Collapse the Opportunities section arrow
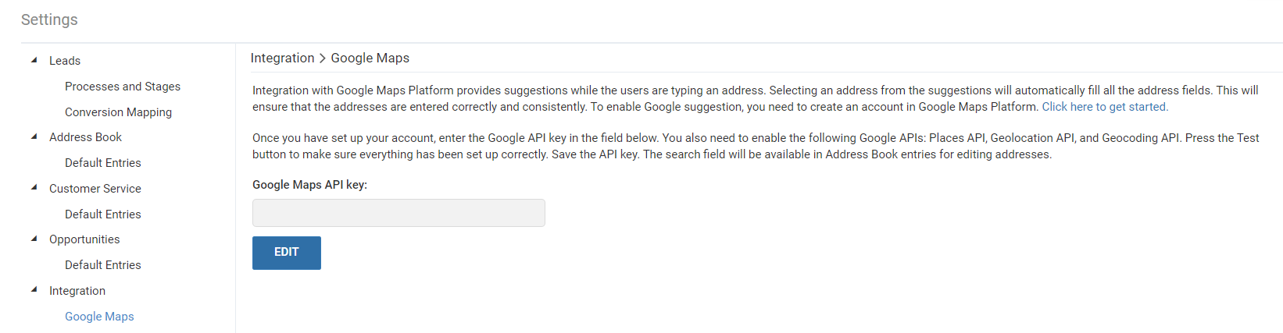This screenshot has width=1283, height=333. (34, 239)
